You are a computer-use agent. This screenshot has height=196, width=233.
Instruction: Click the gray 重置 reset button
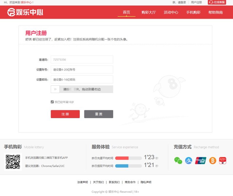point(99,114)
